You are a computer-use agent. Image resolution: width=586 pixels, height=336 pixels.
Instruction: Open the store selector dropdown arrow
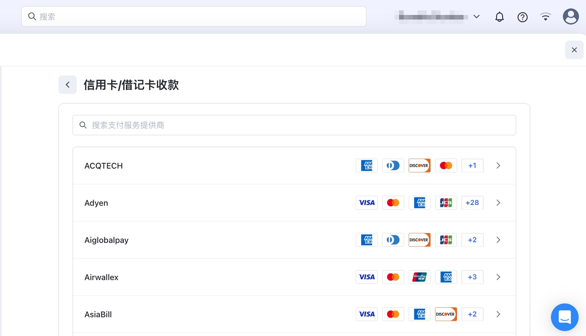pos(476,17)
